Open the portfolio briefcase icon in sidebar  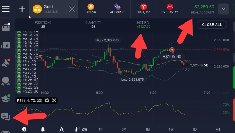tap(6, 27)
